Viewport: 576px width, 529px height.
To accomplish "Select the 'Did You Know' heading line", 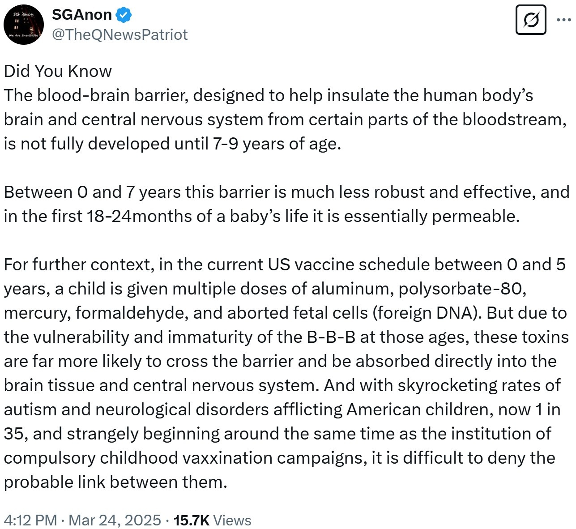I will [x=58, y=71].
